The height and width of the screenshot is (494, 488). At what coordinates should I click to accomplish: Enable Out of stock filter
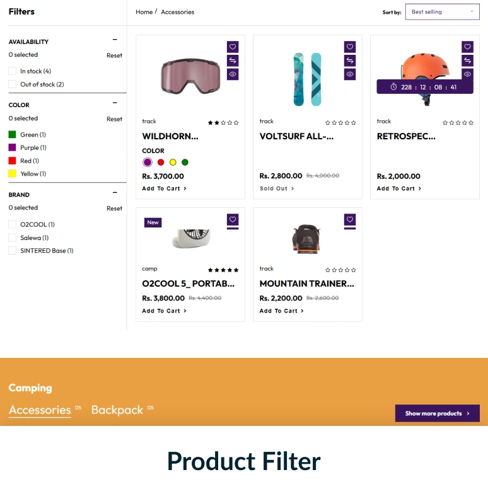click(x=13, y=84)
